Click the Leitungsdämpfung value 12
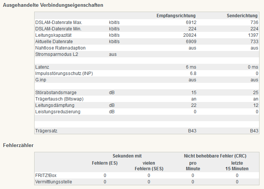The height and width of the screenshot is (189, 264). (256, 105)
